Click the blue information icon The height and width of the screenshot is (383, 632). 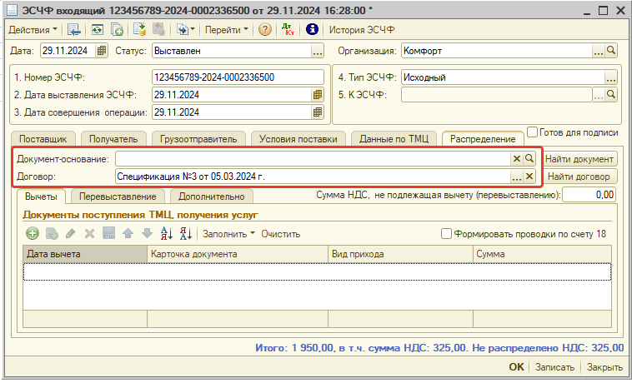click(x=312, y=29)
